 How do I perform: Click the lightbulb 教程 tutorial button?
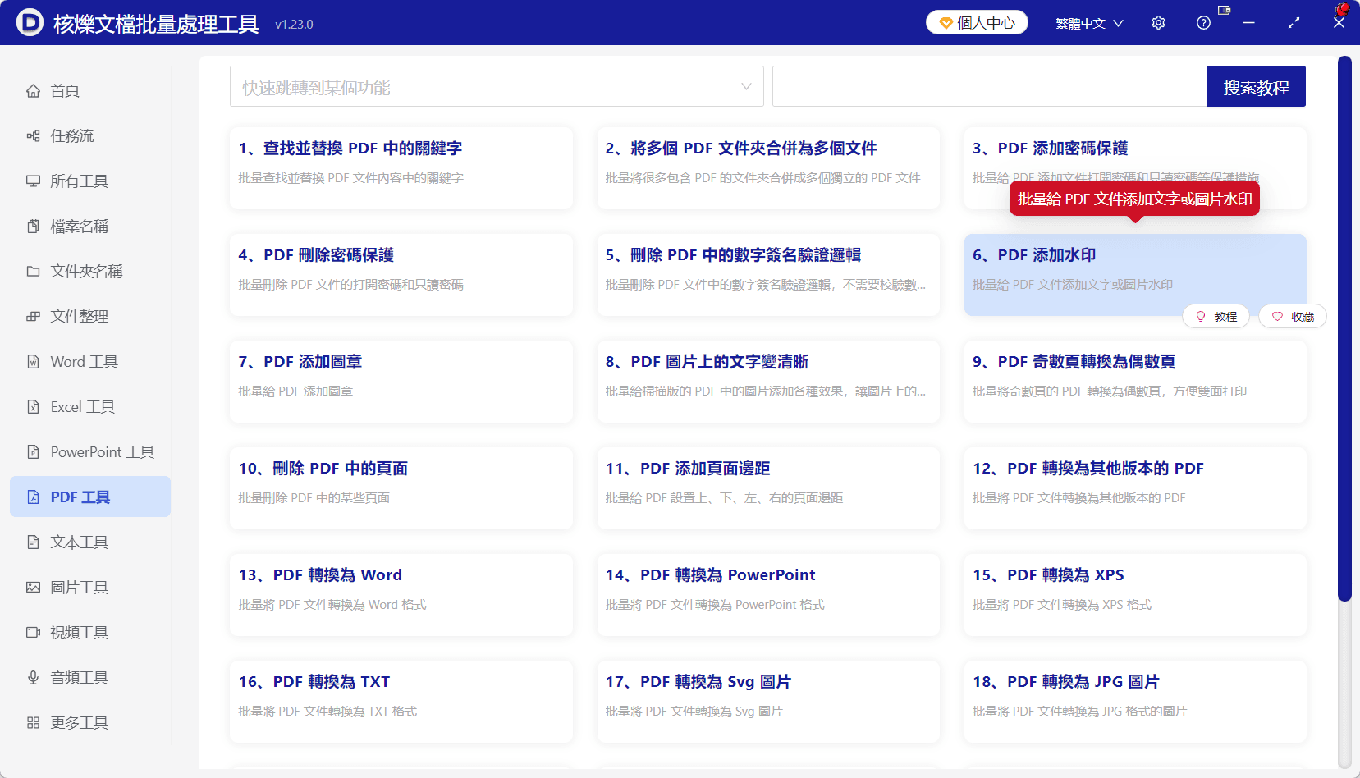(1216, 316)
